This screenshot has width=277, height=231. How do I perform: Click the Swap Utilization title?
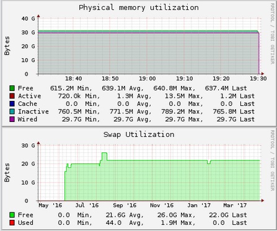click(x=139, y=134)
